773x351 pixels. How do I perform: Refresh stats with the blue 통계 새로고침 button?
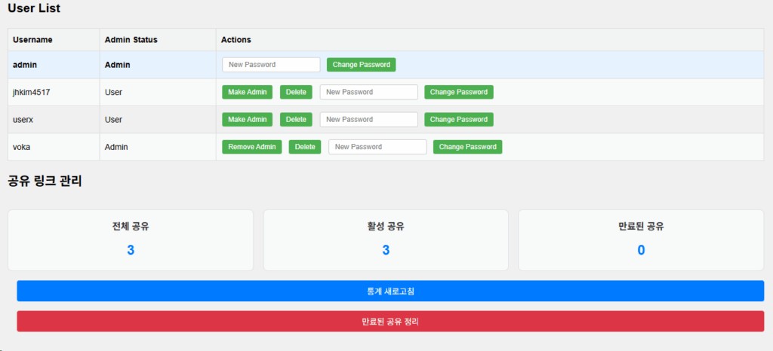point(390,291)
